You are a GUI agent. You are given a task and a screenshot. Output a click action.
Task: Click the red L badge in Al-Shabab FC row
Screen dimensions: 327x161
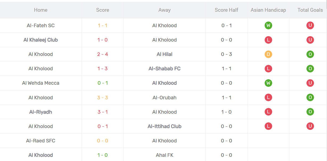(268, 69)
